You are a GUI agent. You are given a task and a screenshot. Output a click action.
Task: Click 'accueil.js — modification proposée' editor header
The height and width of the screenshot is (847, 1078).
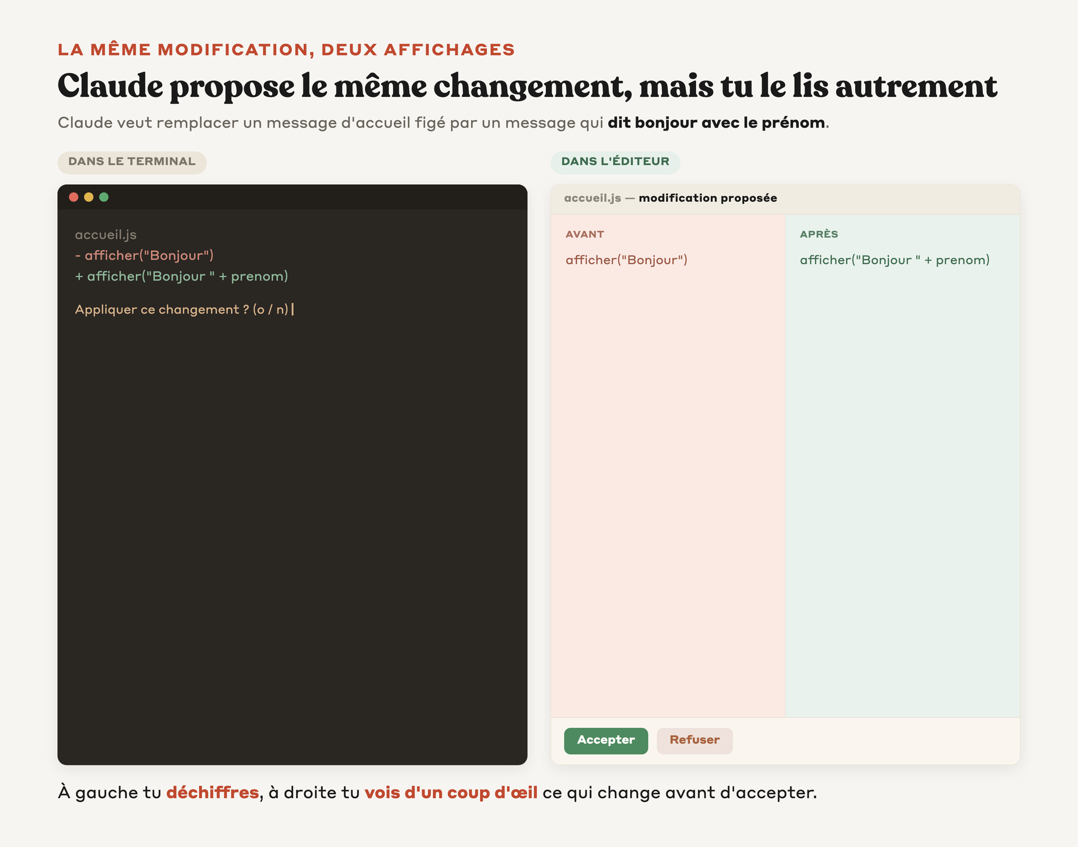coord(671,198)
